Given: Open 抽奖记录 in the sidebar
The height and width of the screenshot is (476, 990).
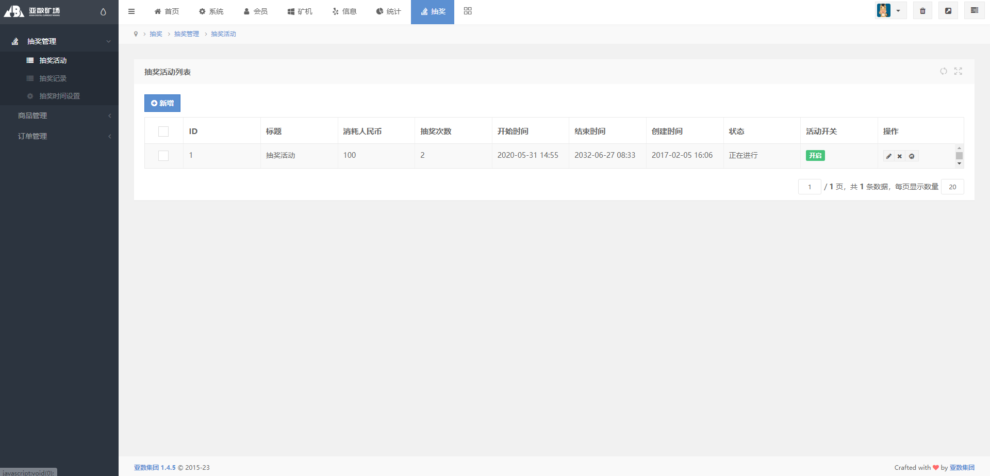Looking at the screenshot, I should [x=53, y=78].
